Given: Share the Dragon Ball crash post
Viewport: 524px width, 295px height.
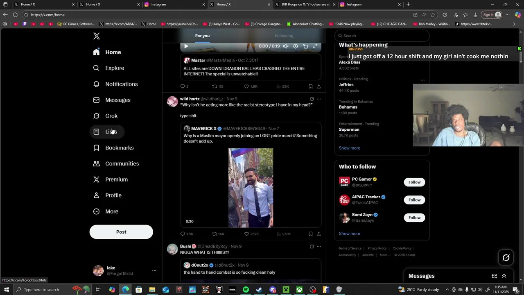Looking at the screenshot, I should click(319, 86).
